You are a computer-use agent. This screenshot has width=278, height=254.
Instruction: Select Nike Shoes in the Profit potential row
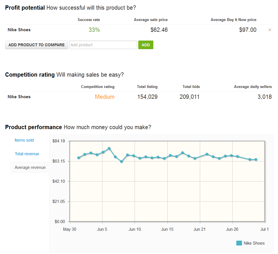[19, 30]
